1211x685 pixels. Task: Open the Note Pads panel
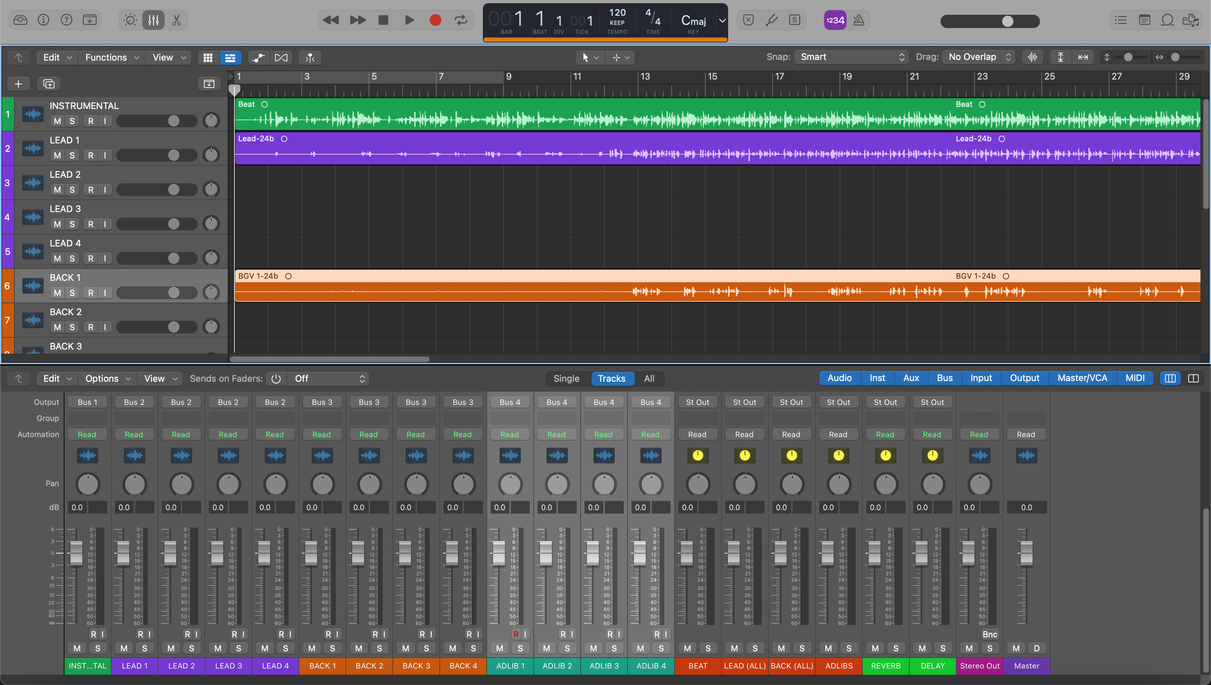[x=1145, y=20]
